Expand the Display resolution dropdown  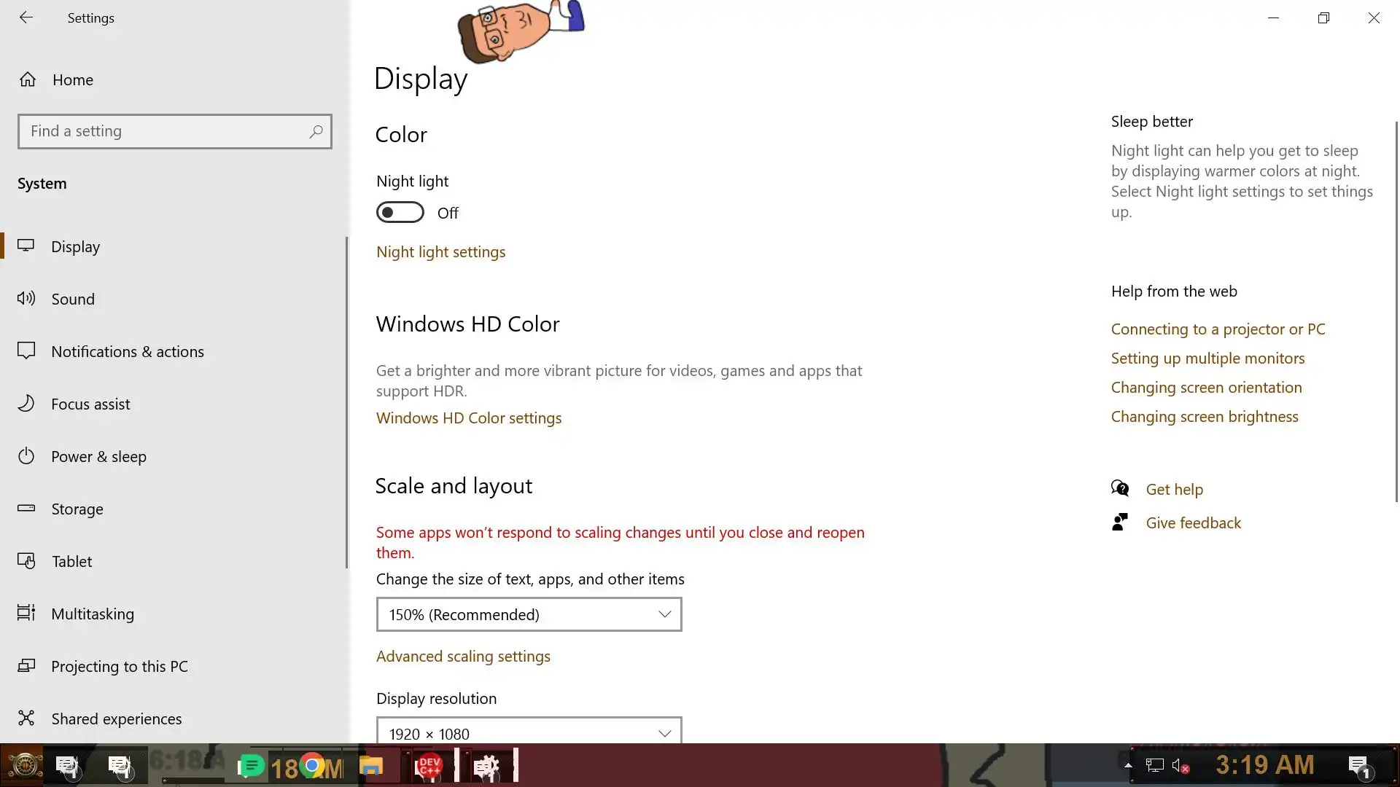click(x=529, y=732)
